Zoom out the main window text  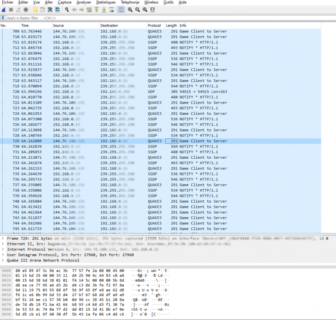click(137, 10)
